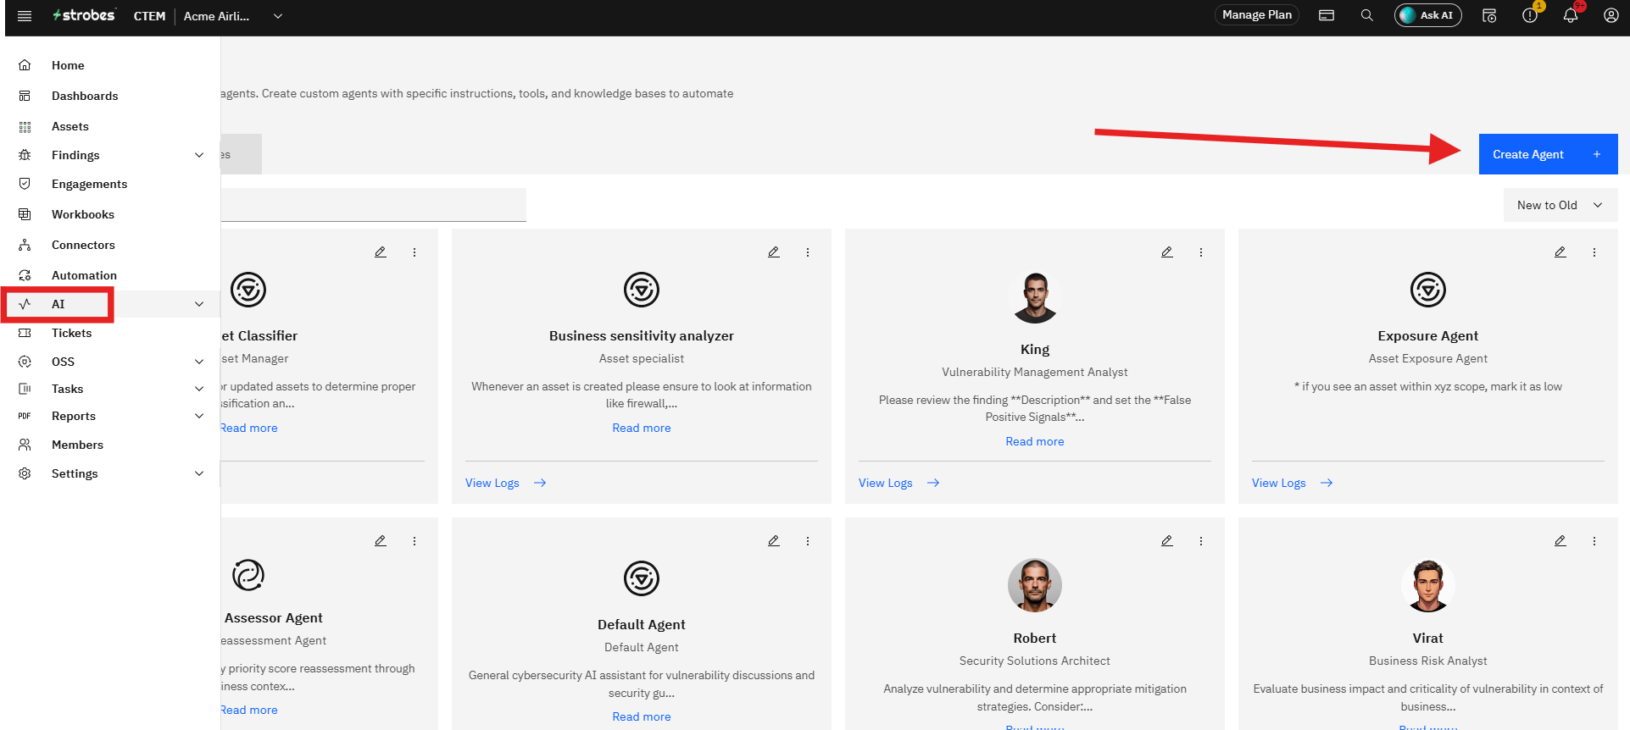This screenshot has width=1630, height=730.
Task: Open the user profile icon
Action: click(x=1611, y=15)
